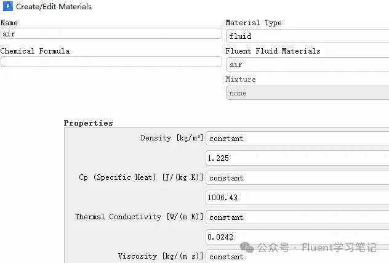Open the Material Type dropdown
Viewport: 389px width, 263px height.
(x=307, y=36)
